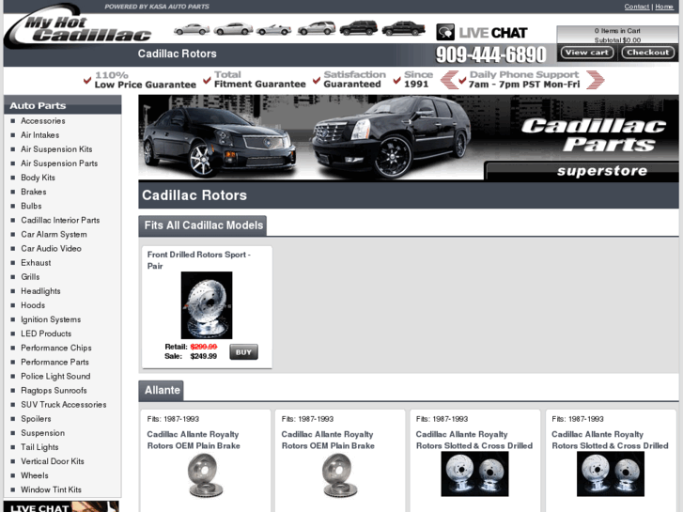Select the silver convertible car icon
683x512 pixels.
273,30
